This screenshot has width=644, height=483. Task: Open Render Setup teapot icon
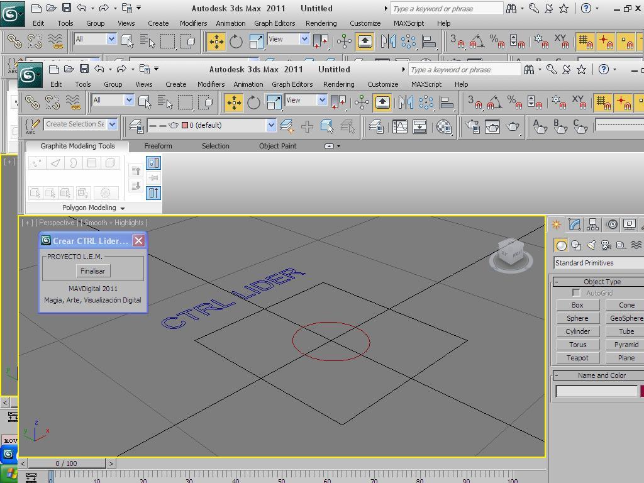[472, 126]
